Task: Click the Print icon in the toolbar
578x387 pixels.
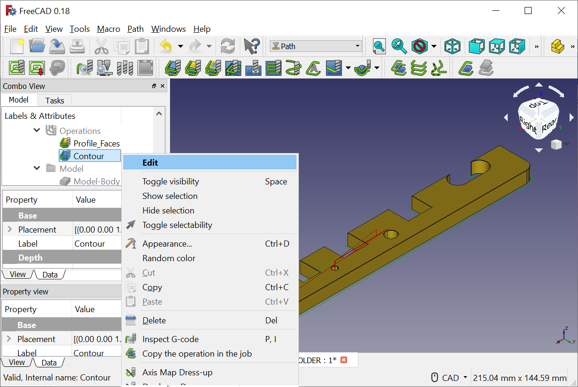Action: (x=77, y=46)
